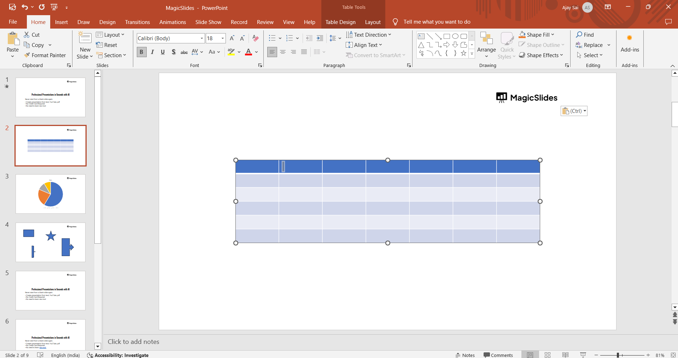678x358 pixels.
Task: Open the Table Design tab
Action: pos(340,22)
